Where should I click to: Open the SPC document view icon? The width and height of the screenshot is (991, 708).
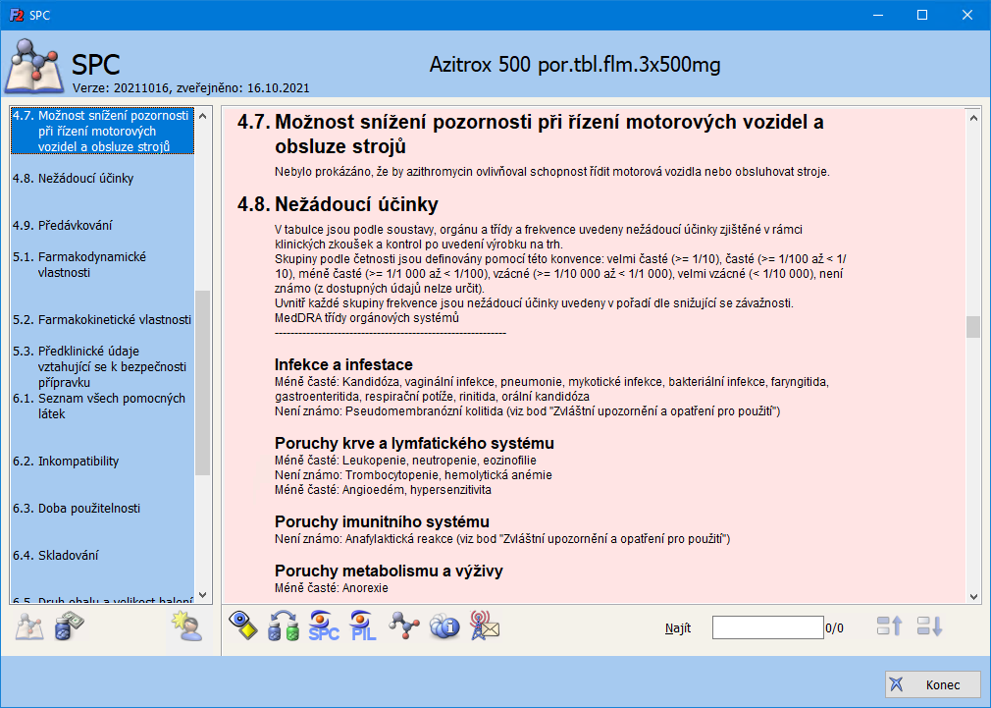[324, 626]
